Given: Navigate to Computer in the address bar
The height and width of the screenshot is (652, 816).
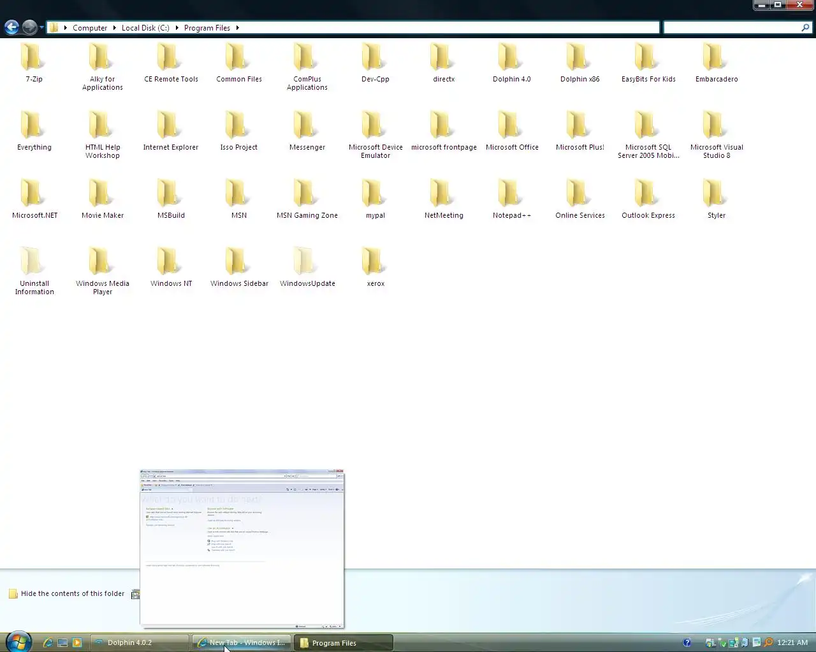Looking at the screenshot, I should click(90, 28).
